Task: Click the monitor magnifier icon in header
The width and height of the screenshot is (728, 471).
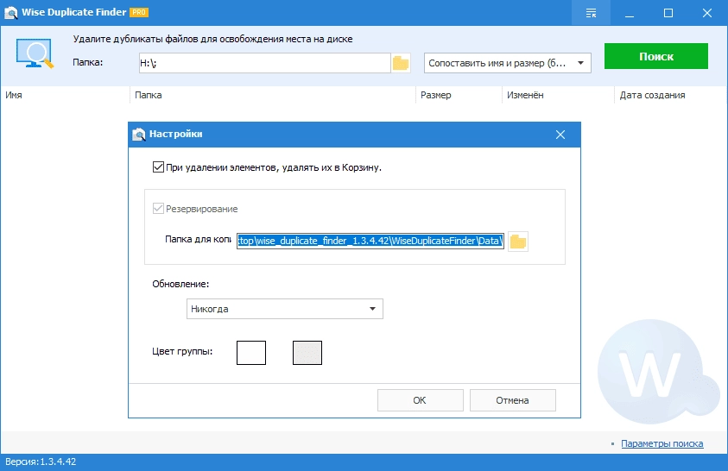Action: 35,53
